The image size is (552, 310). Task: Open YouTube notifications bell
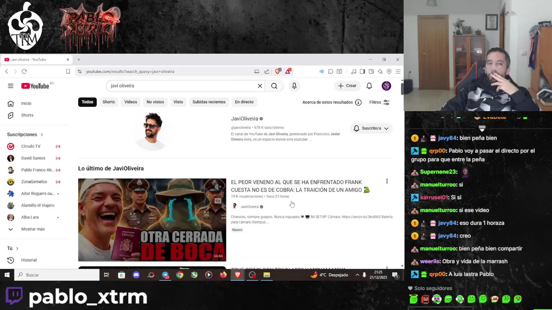[369, 86]
